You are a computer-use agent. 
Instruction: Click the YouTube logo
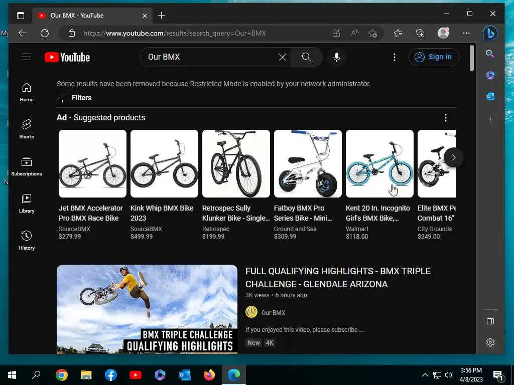point(67,57)
